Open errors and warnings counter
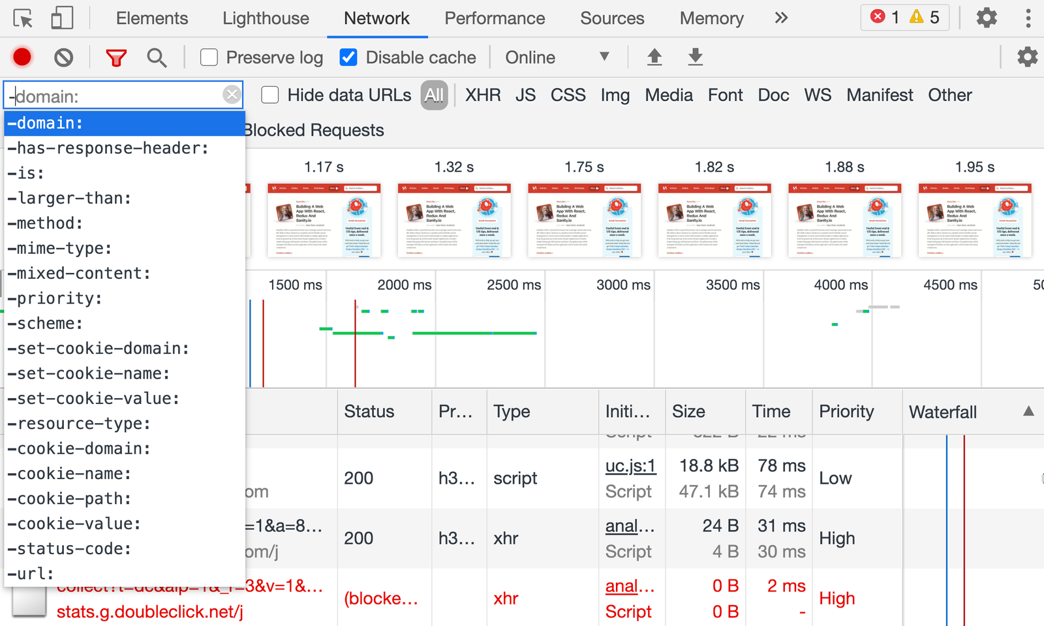Screen dimensions: 1044x626 [x=905, y=18]
